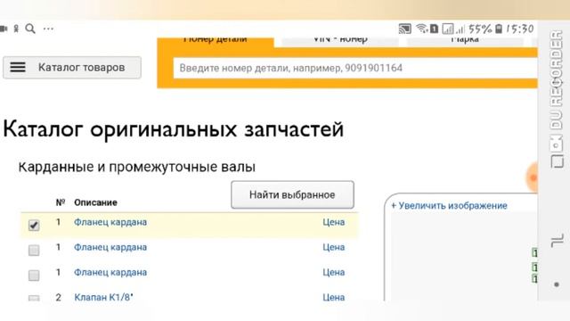Open second Фланец кардана description link
570x321 pixels.
110,247
